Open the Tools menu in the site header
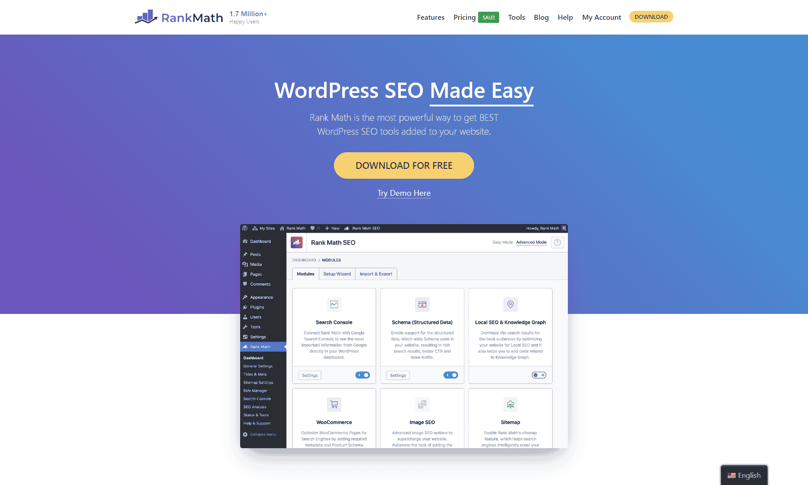 (517, 17)
